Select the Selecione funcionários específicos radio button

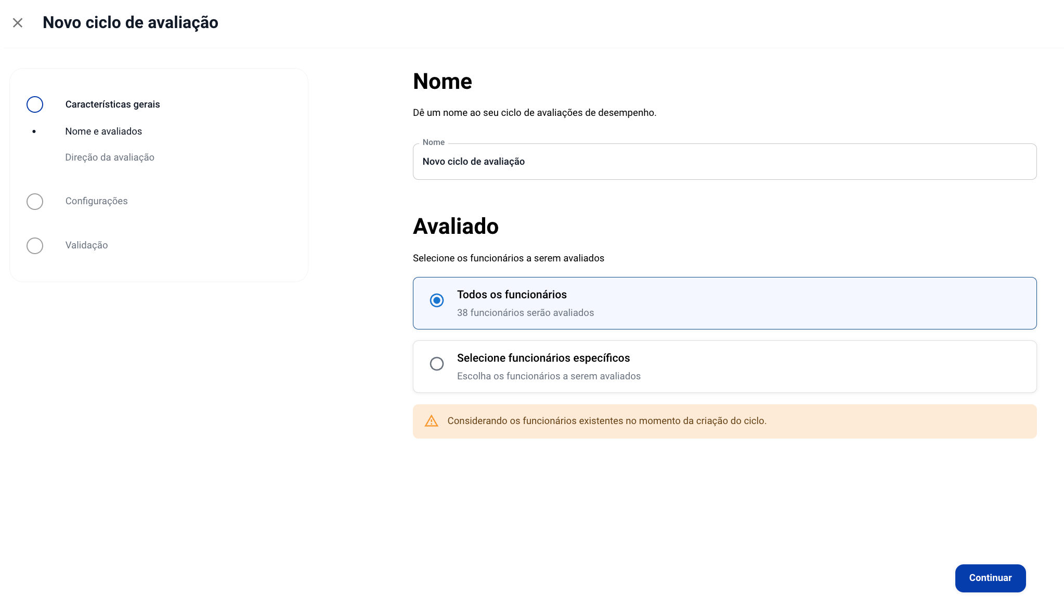[437, 364]
